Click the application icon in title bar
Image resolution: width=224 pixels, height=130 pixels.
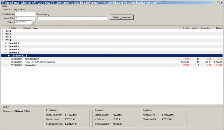coord(2,2)
